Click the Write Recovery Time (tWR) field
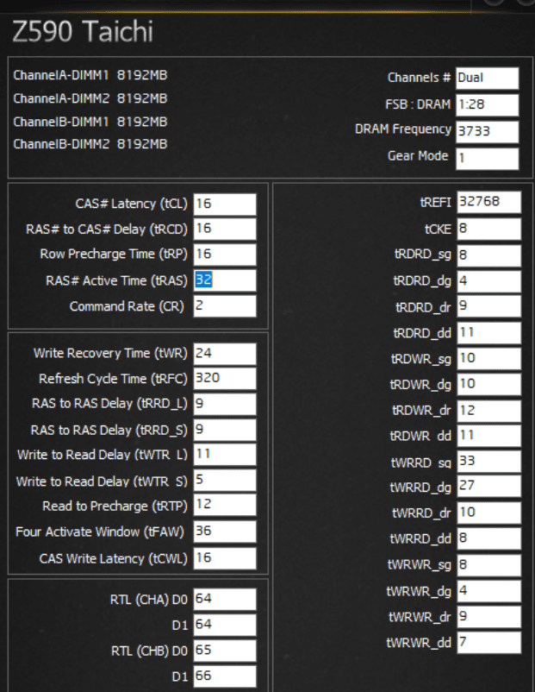 click(x=225, y=354)
